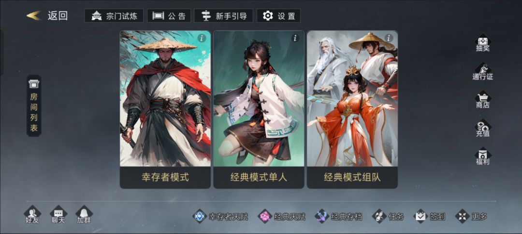This screenshot has width=522, height=234.
Task: Open the 公告 announcements menu
Action: (169, 15)
